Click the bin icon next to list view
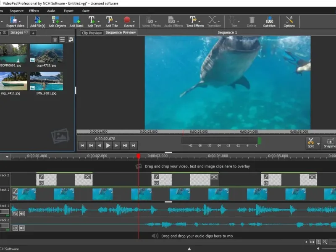Screen dimensions: 336x252 pyautogui.click(x=71, y=39)
